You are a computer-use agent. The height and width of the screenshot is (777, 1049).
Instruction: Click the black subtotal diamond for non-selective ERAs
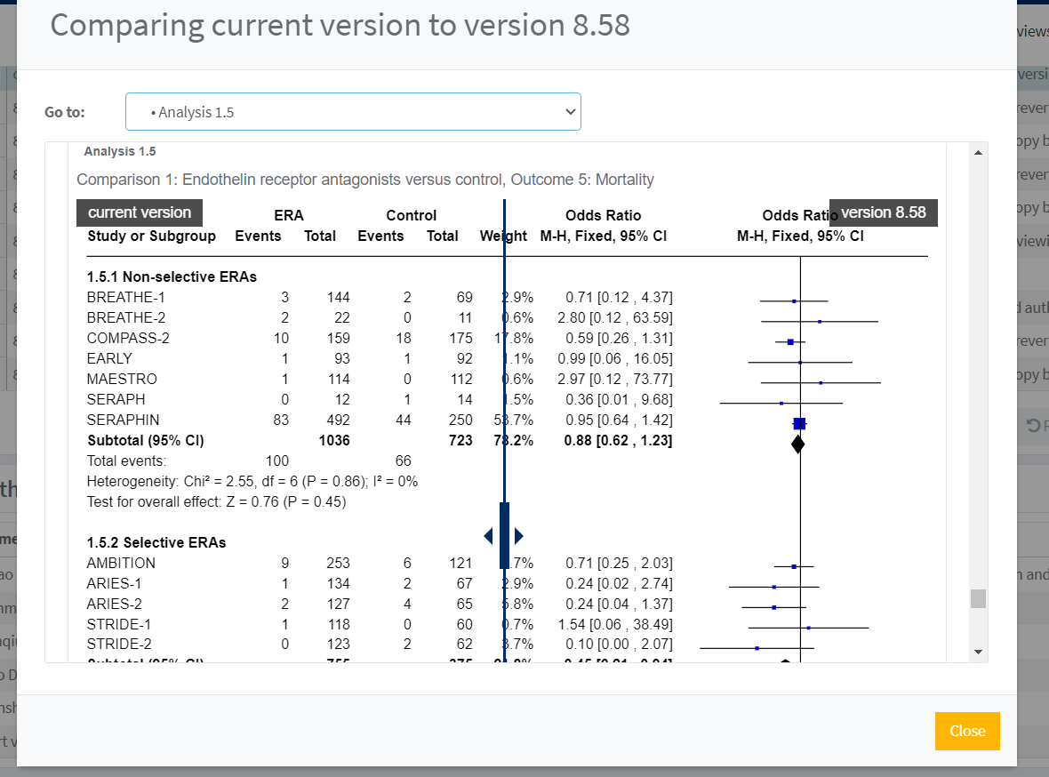[797, 443]
